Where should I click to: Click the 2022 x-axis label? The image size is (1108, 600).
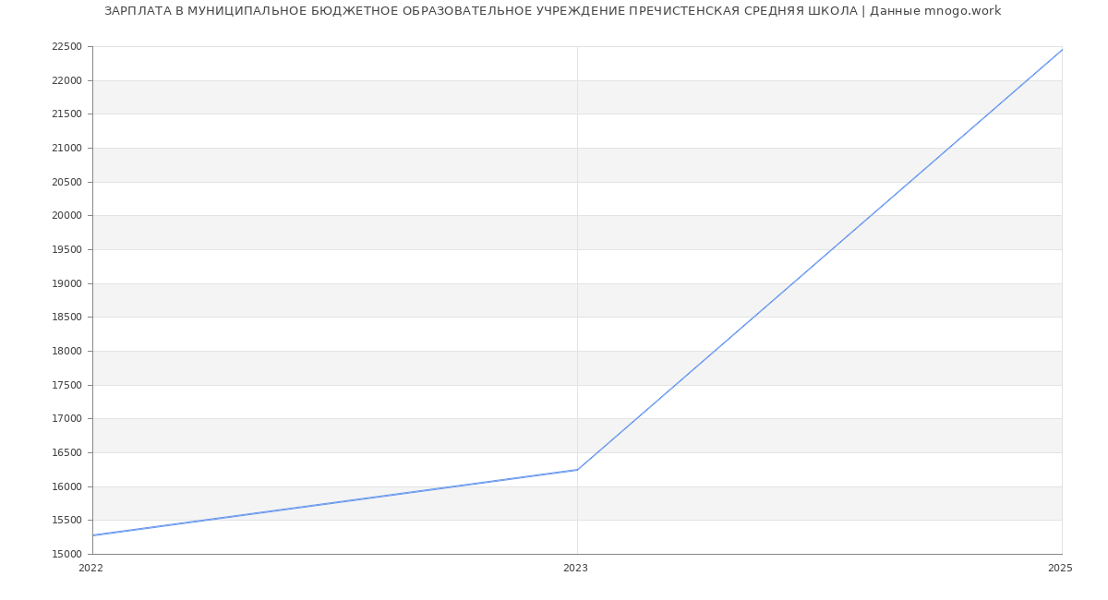point(91,569)
